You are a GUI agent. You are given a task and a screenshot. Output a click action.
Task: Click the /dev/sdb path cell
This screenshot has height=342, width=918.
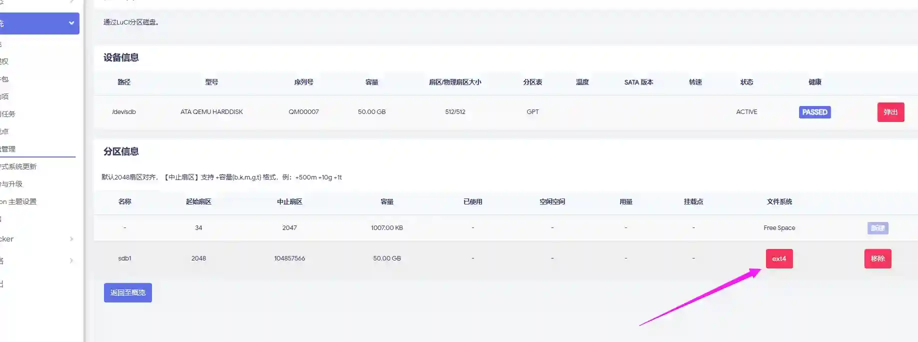point(124,112)
